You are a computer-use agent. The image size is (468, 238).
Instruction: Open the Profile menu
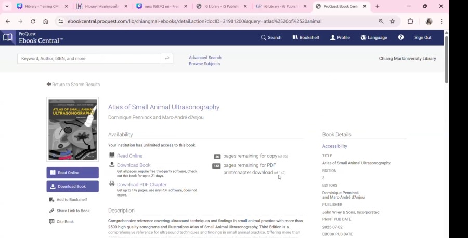340,37
